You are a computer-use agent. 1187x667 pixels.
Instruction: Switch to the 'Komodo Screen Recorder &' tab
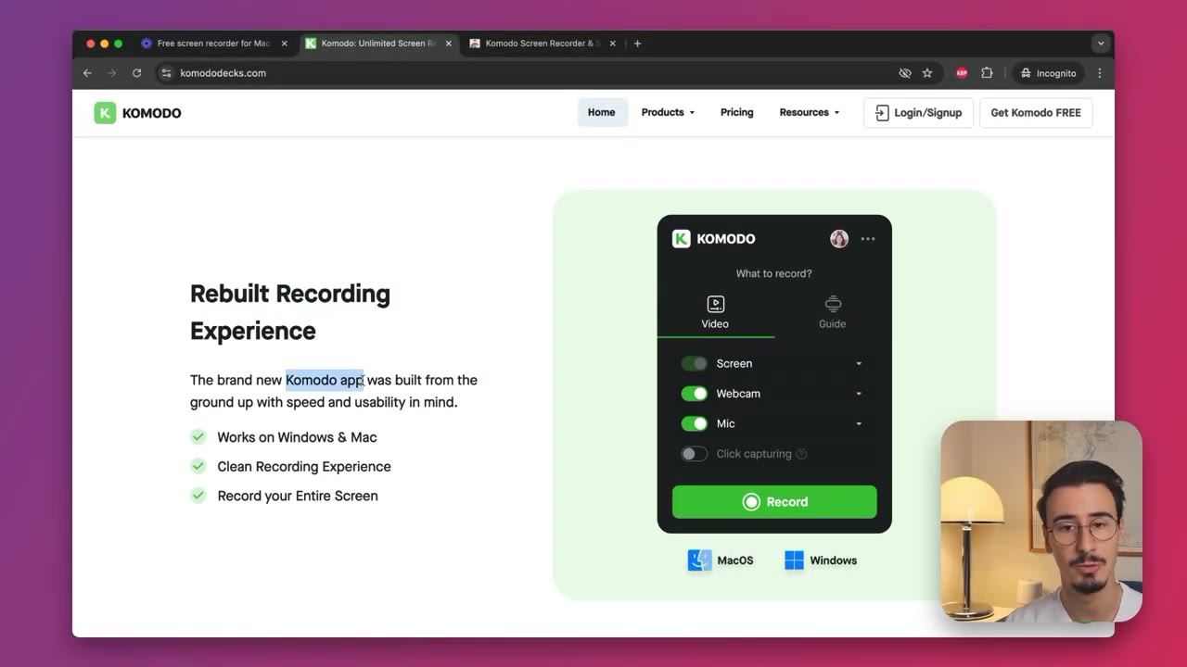pos(542,44)
